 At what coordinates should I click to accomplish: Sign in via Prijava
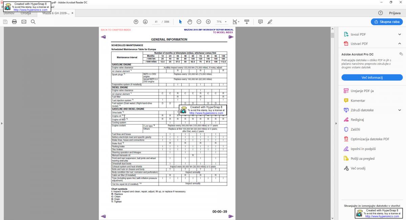395,13
